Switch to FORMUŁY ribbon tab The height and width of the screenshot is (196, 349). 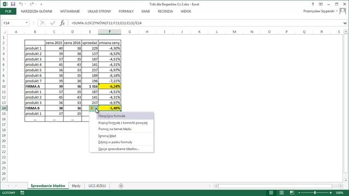pyautogui.click(x=126, y=11)
